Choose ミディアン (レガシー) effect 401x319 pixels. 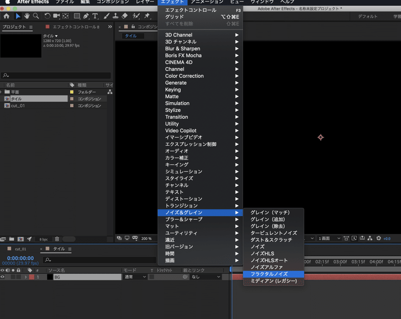coord(273,281)
